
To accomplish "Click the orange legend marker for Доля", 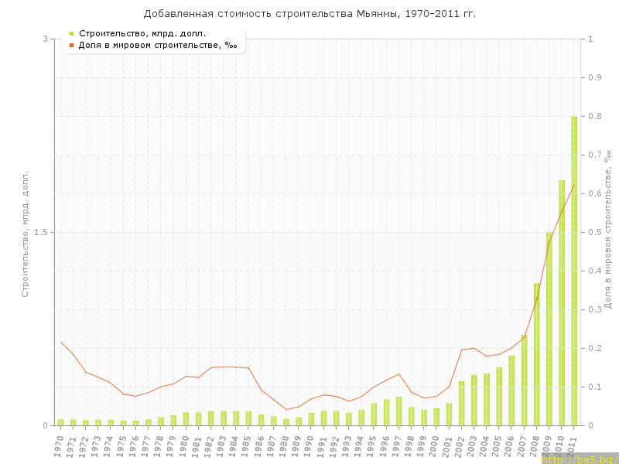I will point(71,45).
